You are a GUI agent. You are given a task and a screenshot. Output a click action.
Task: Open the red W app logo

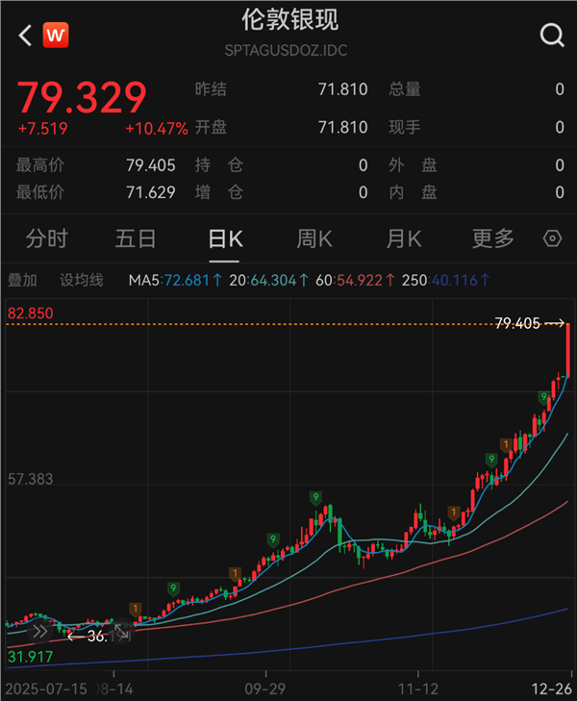pyautogui.click(x=57, y=36)
